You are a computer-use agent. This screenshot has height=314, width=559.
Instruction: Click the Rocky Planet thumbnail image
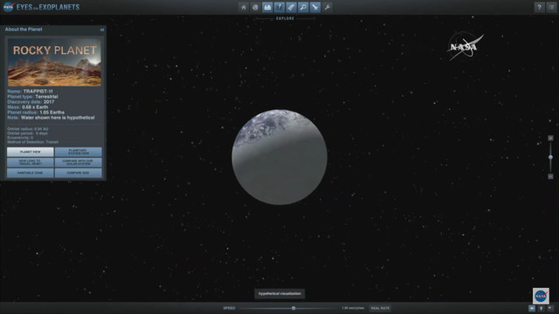(x=54, y=62)
